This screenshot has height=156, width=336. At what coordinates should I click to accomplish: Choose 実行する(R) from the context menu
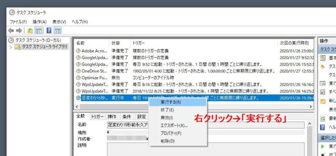[178, 102]
